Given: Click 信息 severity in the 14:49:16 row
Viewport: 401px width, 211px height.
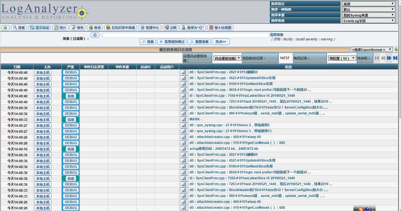Looking at the screenshot, I should coord(71,149).
